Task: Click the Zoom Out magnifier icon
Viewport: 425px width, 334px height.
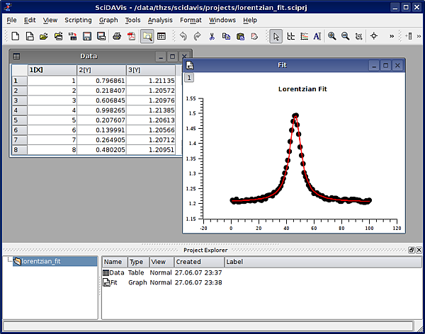Action: click(345, 36)
